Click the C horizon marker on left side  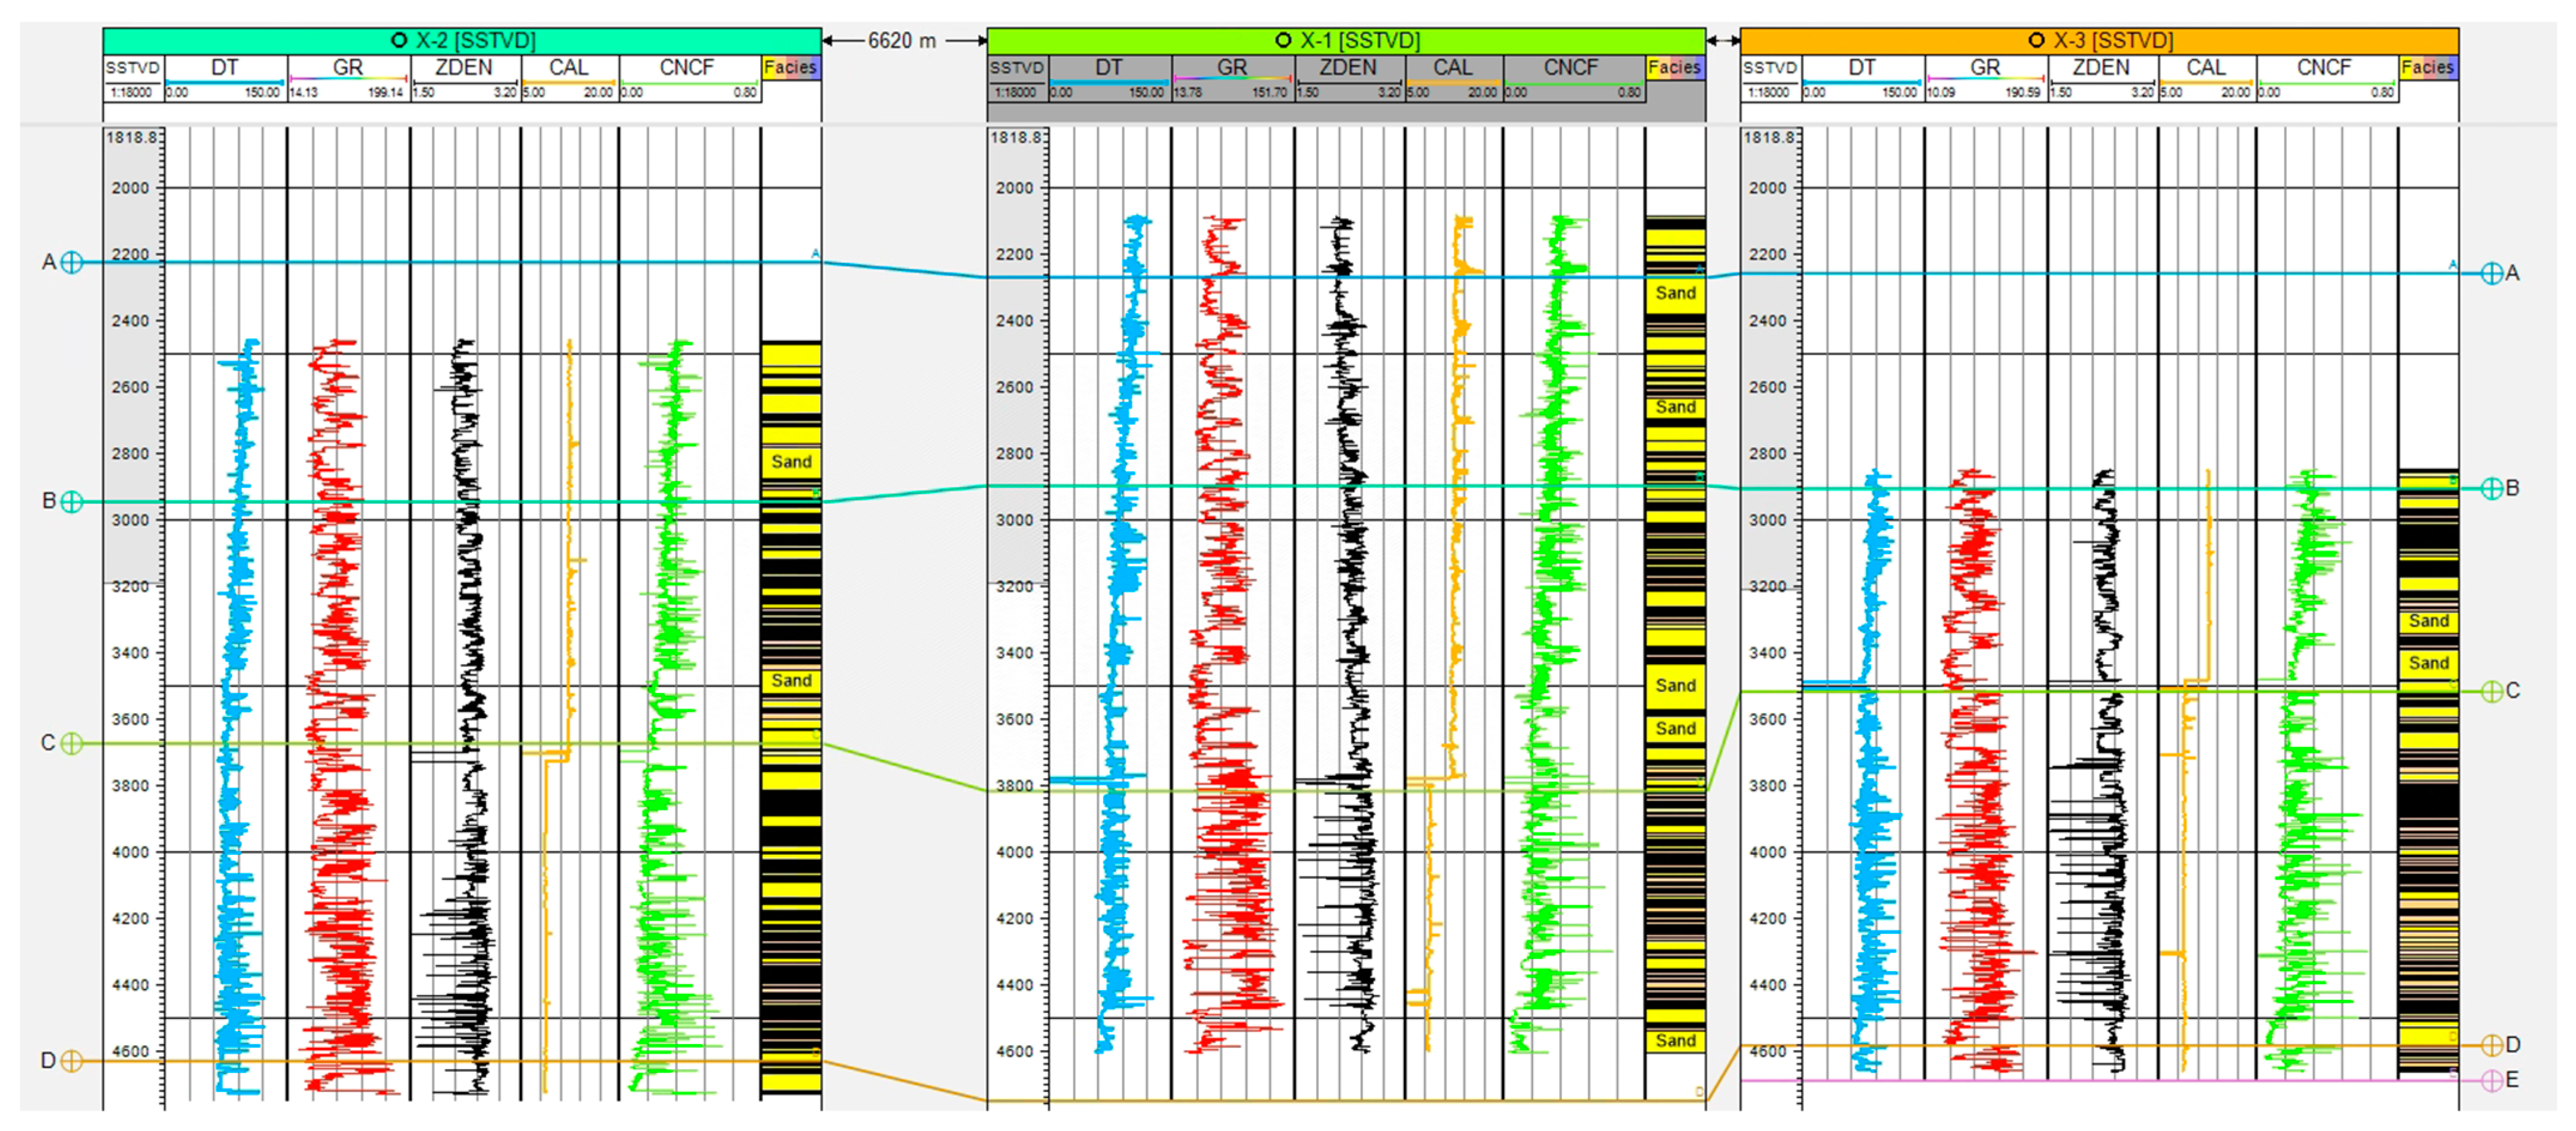71,744
